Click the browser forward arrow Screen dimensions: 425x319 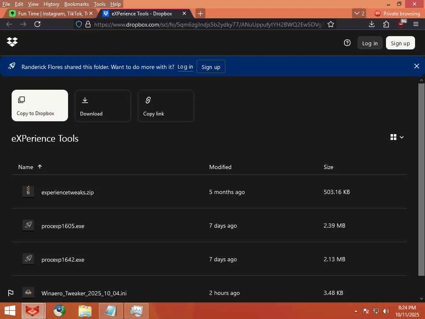tap(23, 24)
